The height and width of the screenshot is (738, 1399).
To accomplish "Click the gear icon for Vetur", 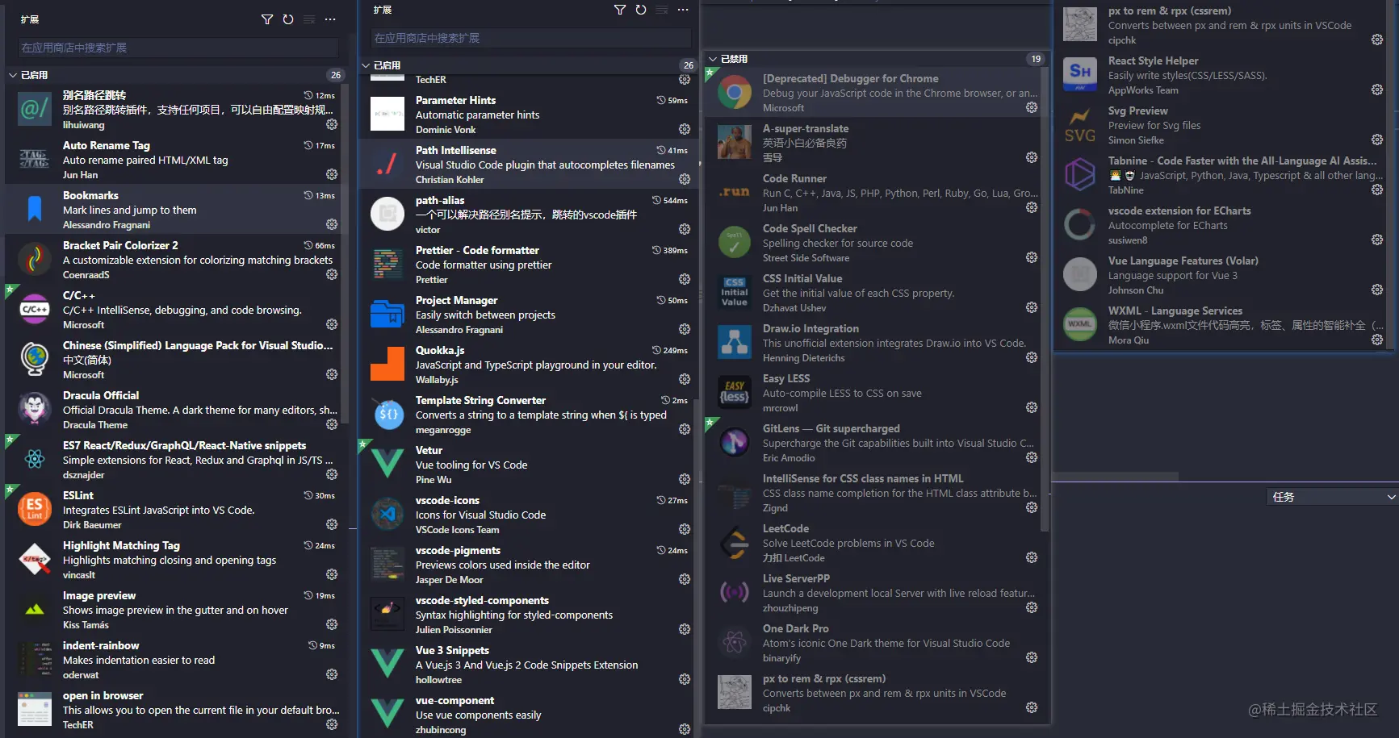I will click(684, 479).
